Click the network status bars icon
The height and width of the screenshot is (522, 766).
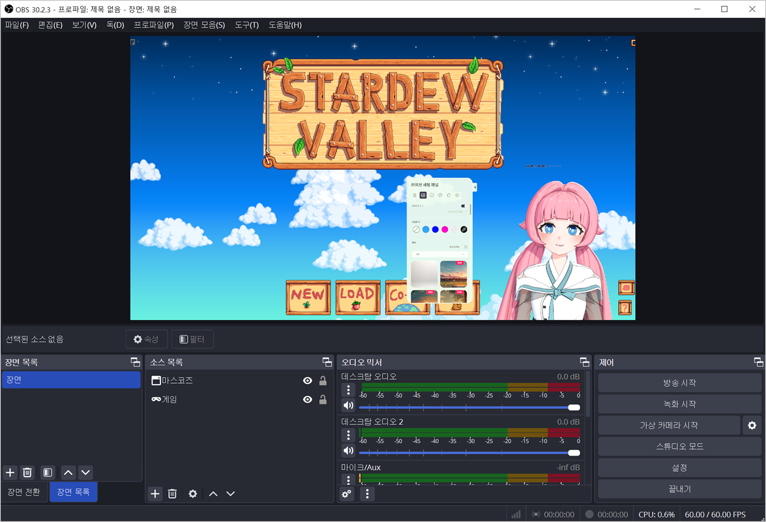pos(516,514)
